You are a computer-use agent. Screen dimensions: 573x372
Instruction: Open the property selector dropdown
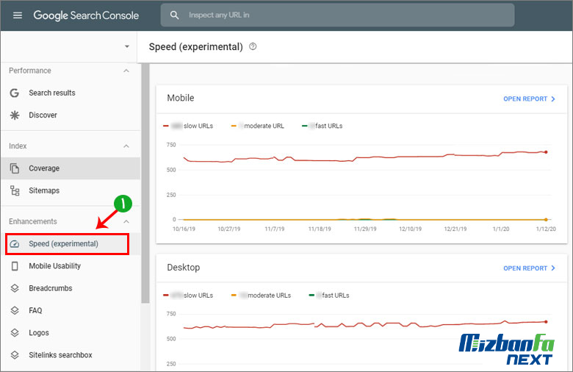tap(127, 46)
